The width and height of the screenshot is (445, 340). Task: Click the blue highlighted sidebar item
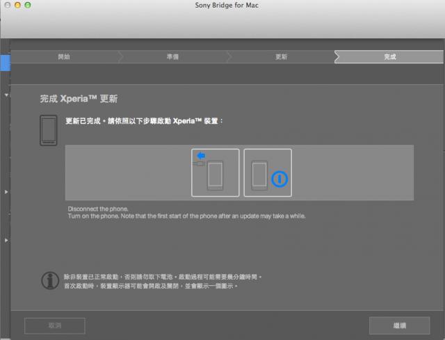point(6,63)
